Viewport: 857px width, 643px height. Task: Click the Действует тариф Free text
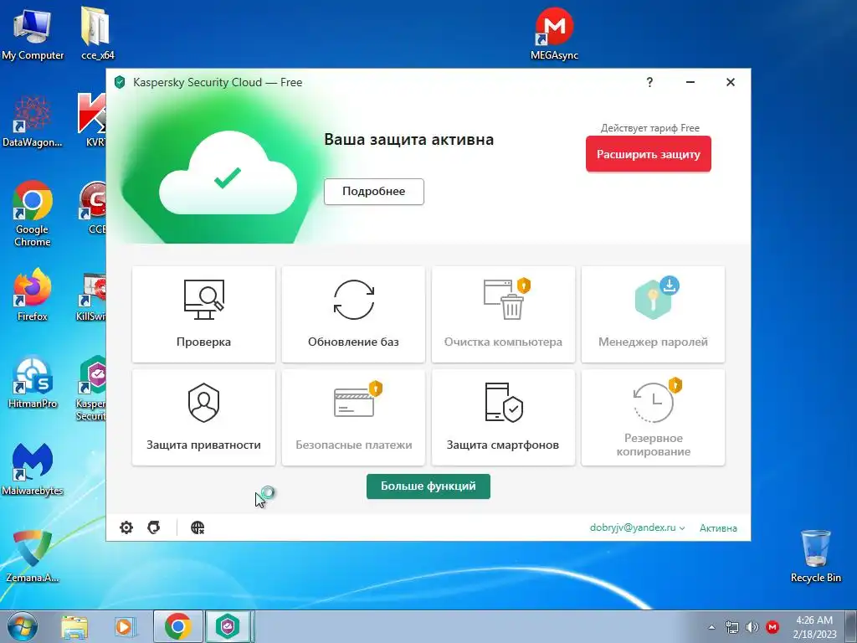coord(649,128)
